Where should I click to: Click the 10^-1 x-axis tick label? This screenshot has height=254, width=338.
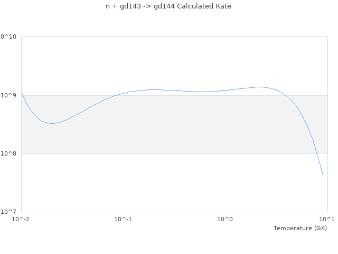(123, 219)
